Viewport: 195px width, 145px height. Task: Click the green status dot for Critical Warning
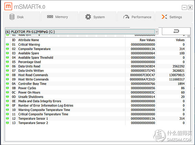click(7, 44)
